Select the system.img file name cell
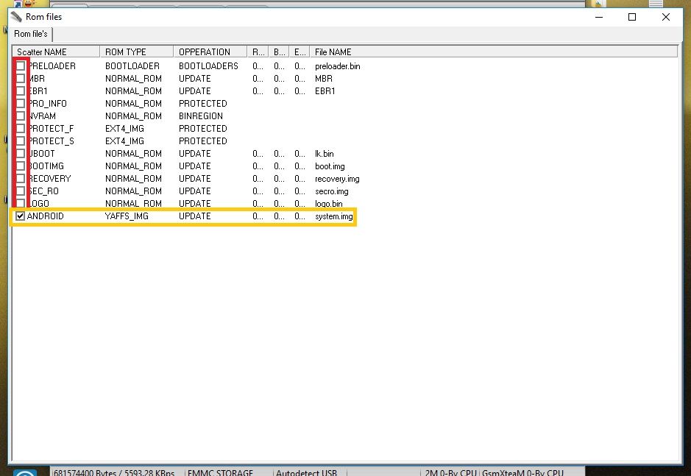 (x=333, y=216)
